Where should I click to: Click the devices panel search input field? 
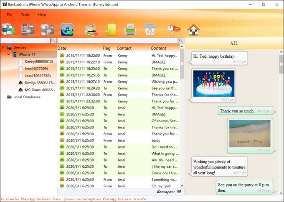point(25,41)
